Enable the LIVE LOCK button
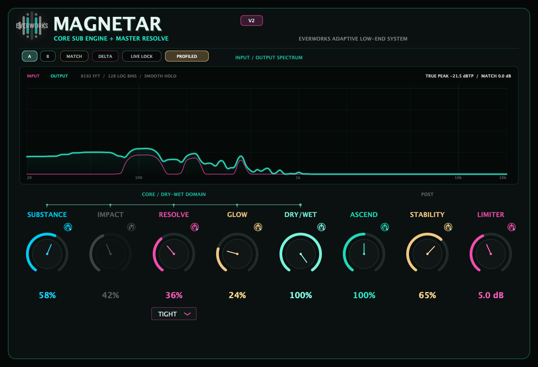Screen dimensions: 538x367 (x=142, y=56)
